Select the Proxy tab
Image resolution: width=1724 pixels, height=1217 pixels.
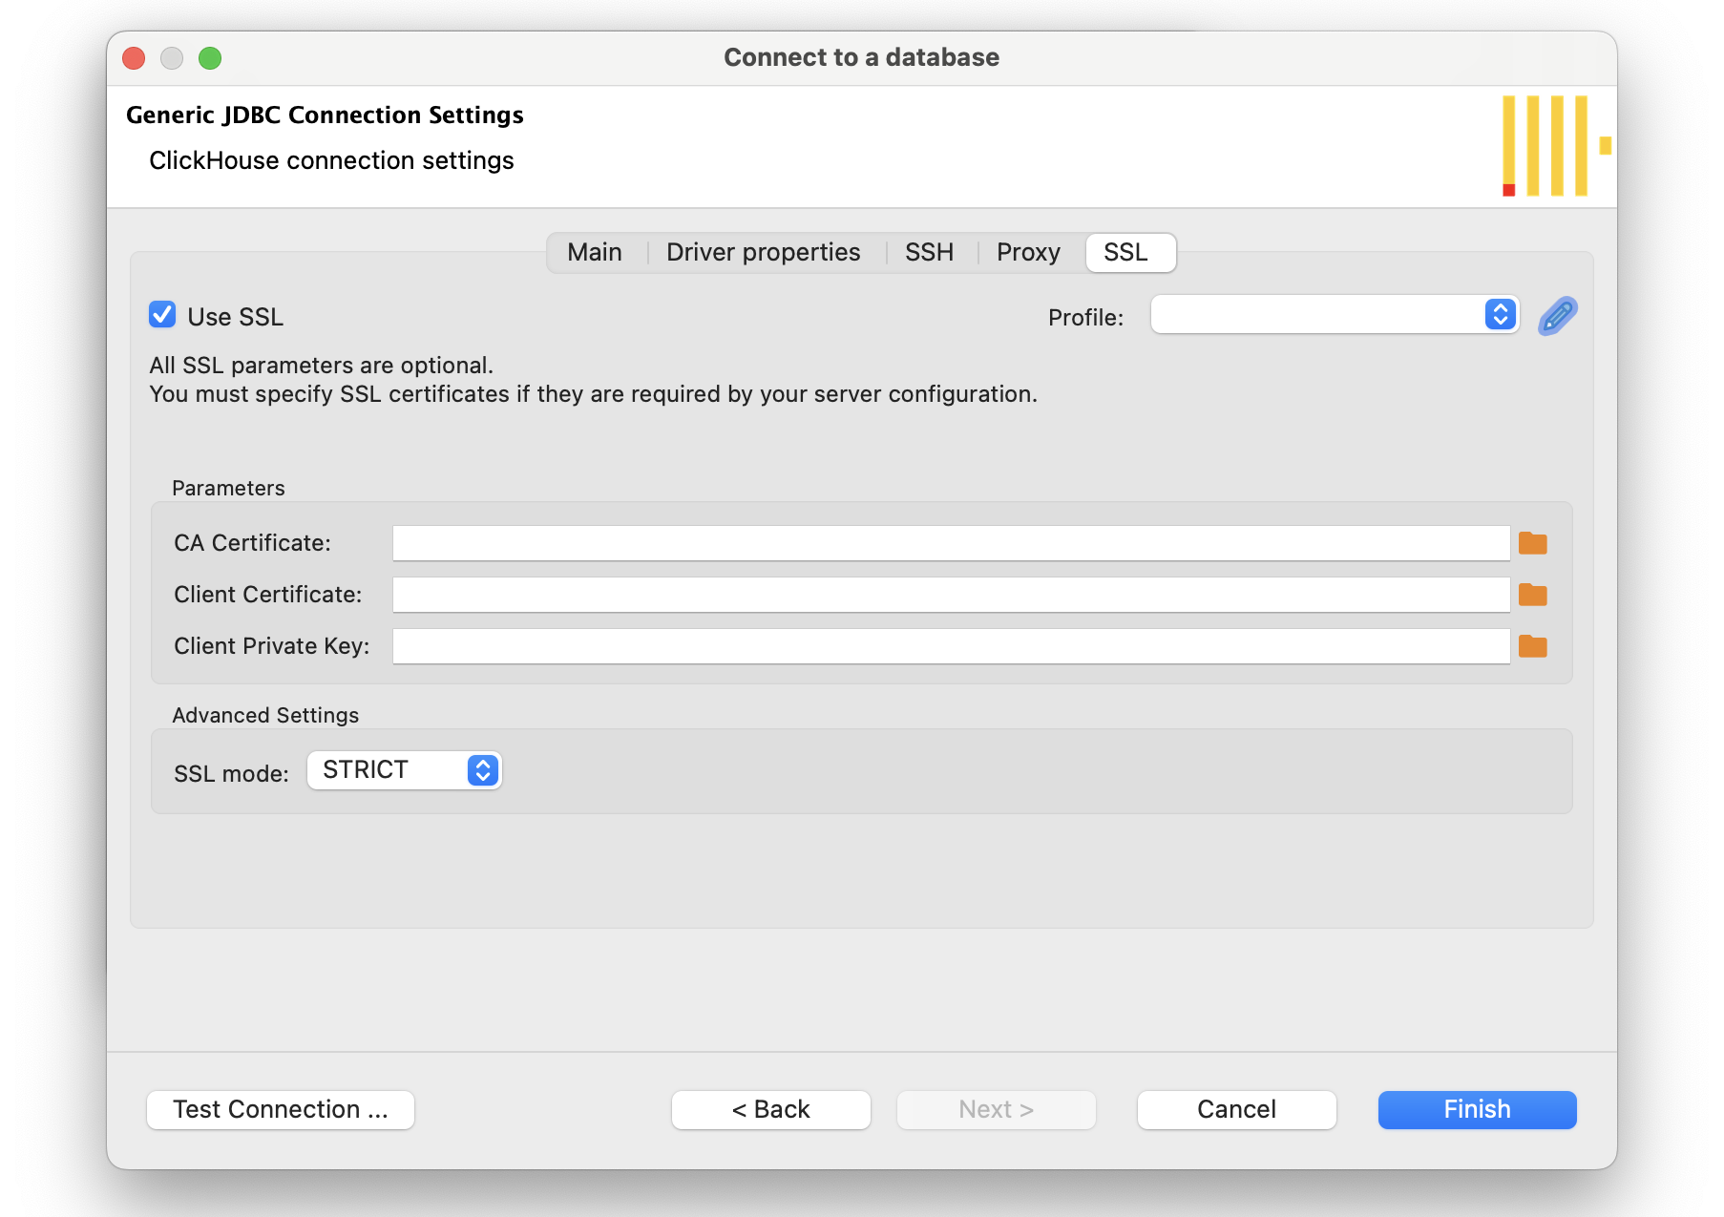tap(1028, 253)
